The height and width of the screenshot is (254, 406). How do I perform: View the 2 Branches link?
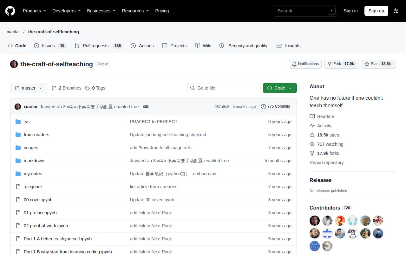coord(66,88)
